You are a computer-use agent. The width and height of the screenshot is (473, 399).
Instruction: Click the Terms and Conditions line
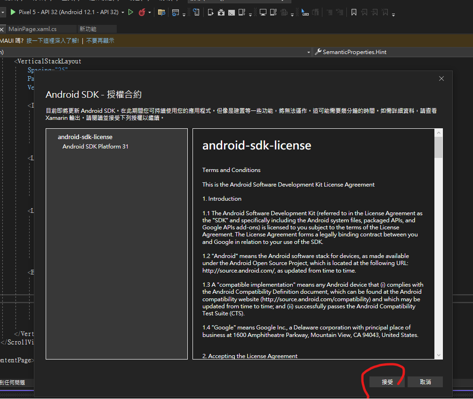(232, 170)
